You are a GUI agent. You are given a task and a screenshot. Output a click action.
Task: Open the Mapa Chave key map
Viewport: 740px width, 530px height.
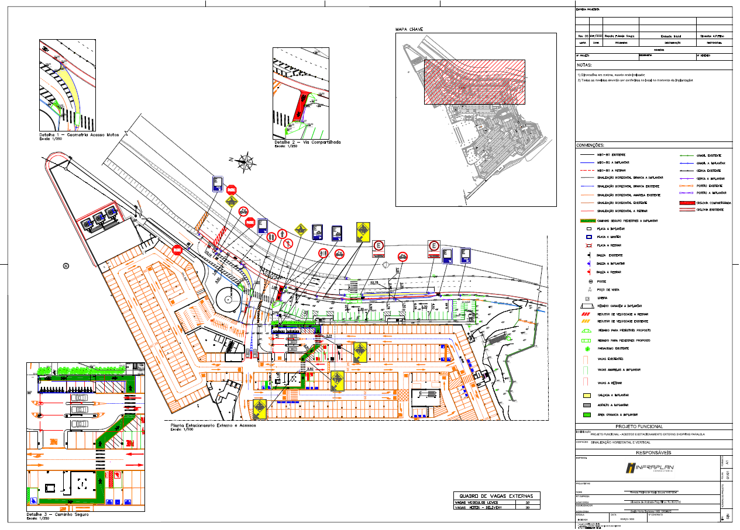tap(476, 120)
